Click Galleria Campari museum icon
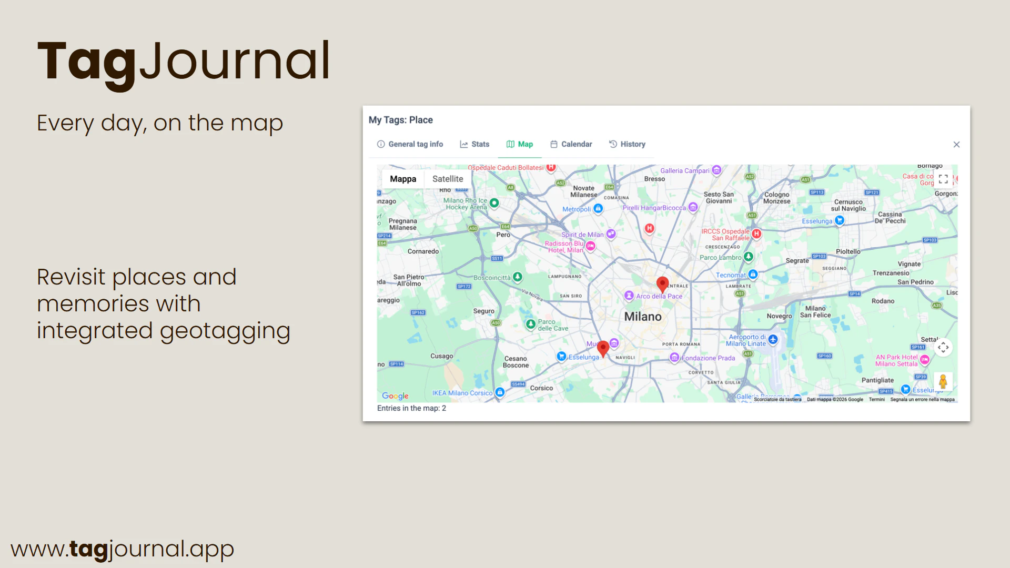The height and width of the screenshot is (568, 1010). point(716,170)
